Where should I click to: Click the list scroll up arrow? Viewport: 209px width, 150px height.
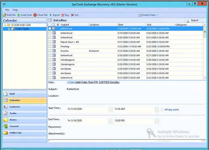pyautogui.click(x=205, y=25)
